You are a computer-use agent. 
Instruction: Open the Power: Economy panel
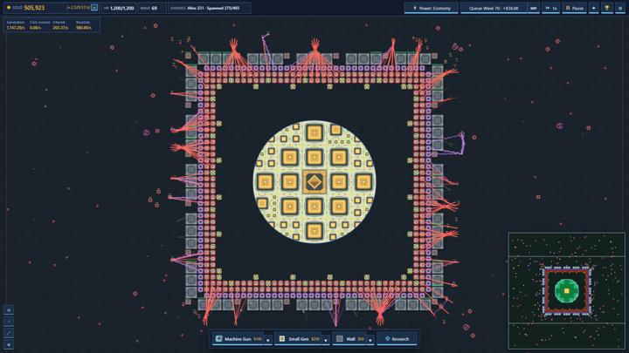click(x=432, y=8)
